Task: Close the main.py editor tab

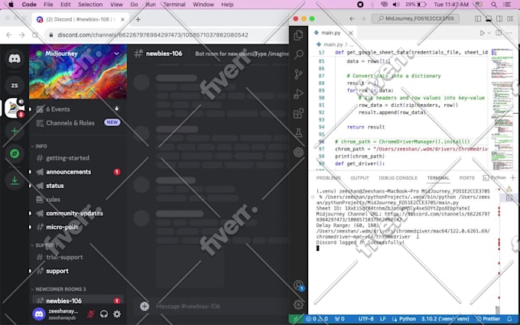Action: coord(351,33)
